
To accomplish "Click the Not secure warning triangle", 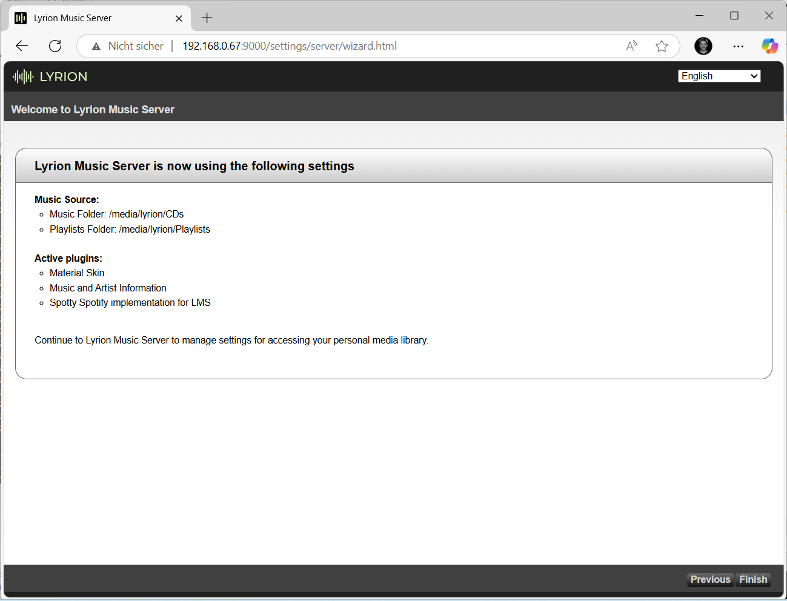I will (96, 46).
